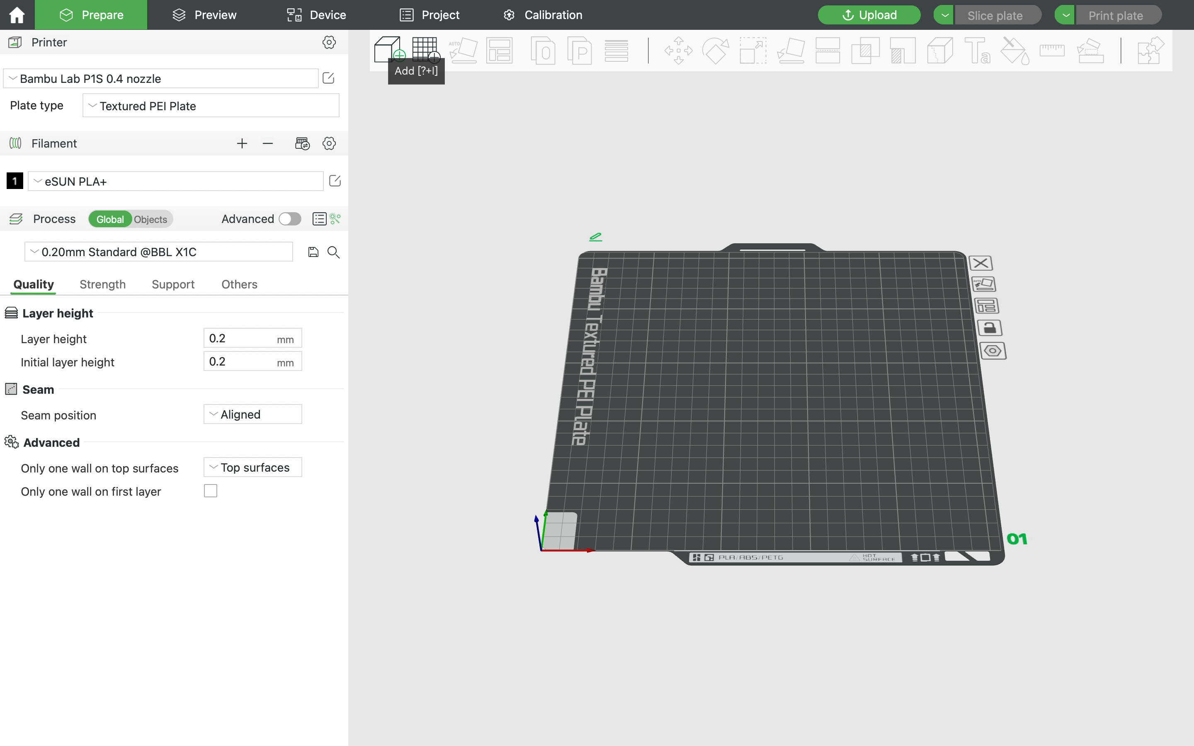Open the Support settings tab
Image resolution: width=1194 pixels, height=746 pixels.
pos(173,284)
